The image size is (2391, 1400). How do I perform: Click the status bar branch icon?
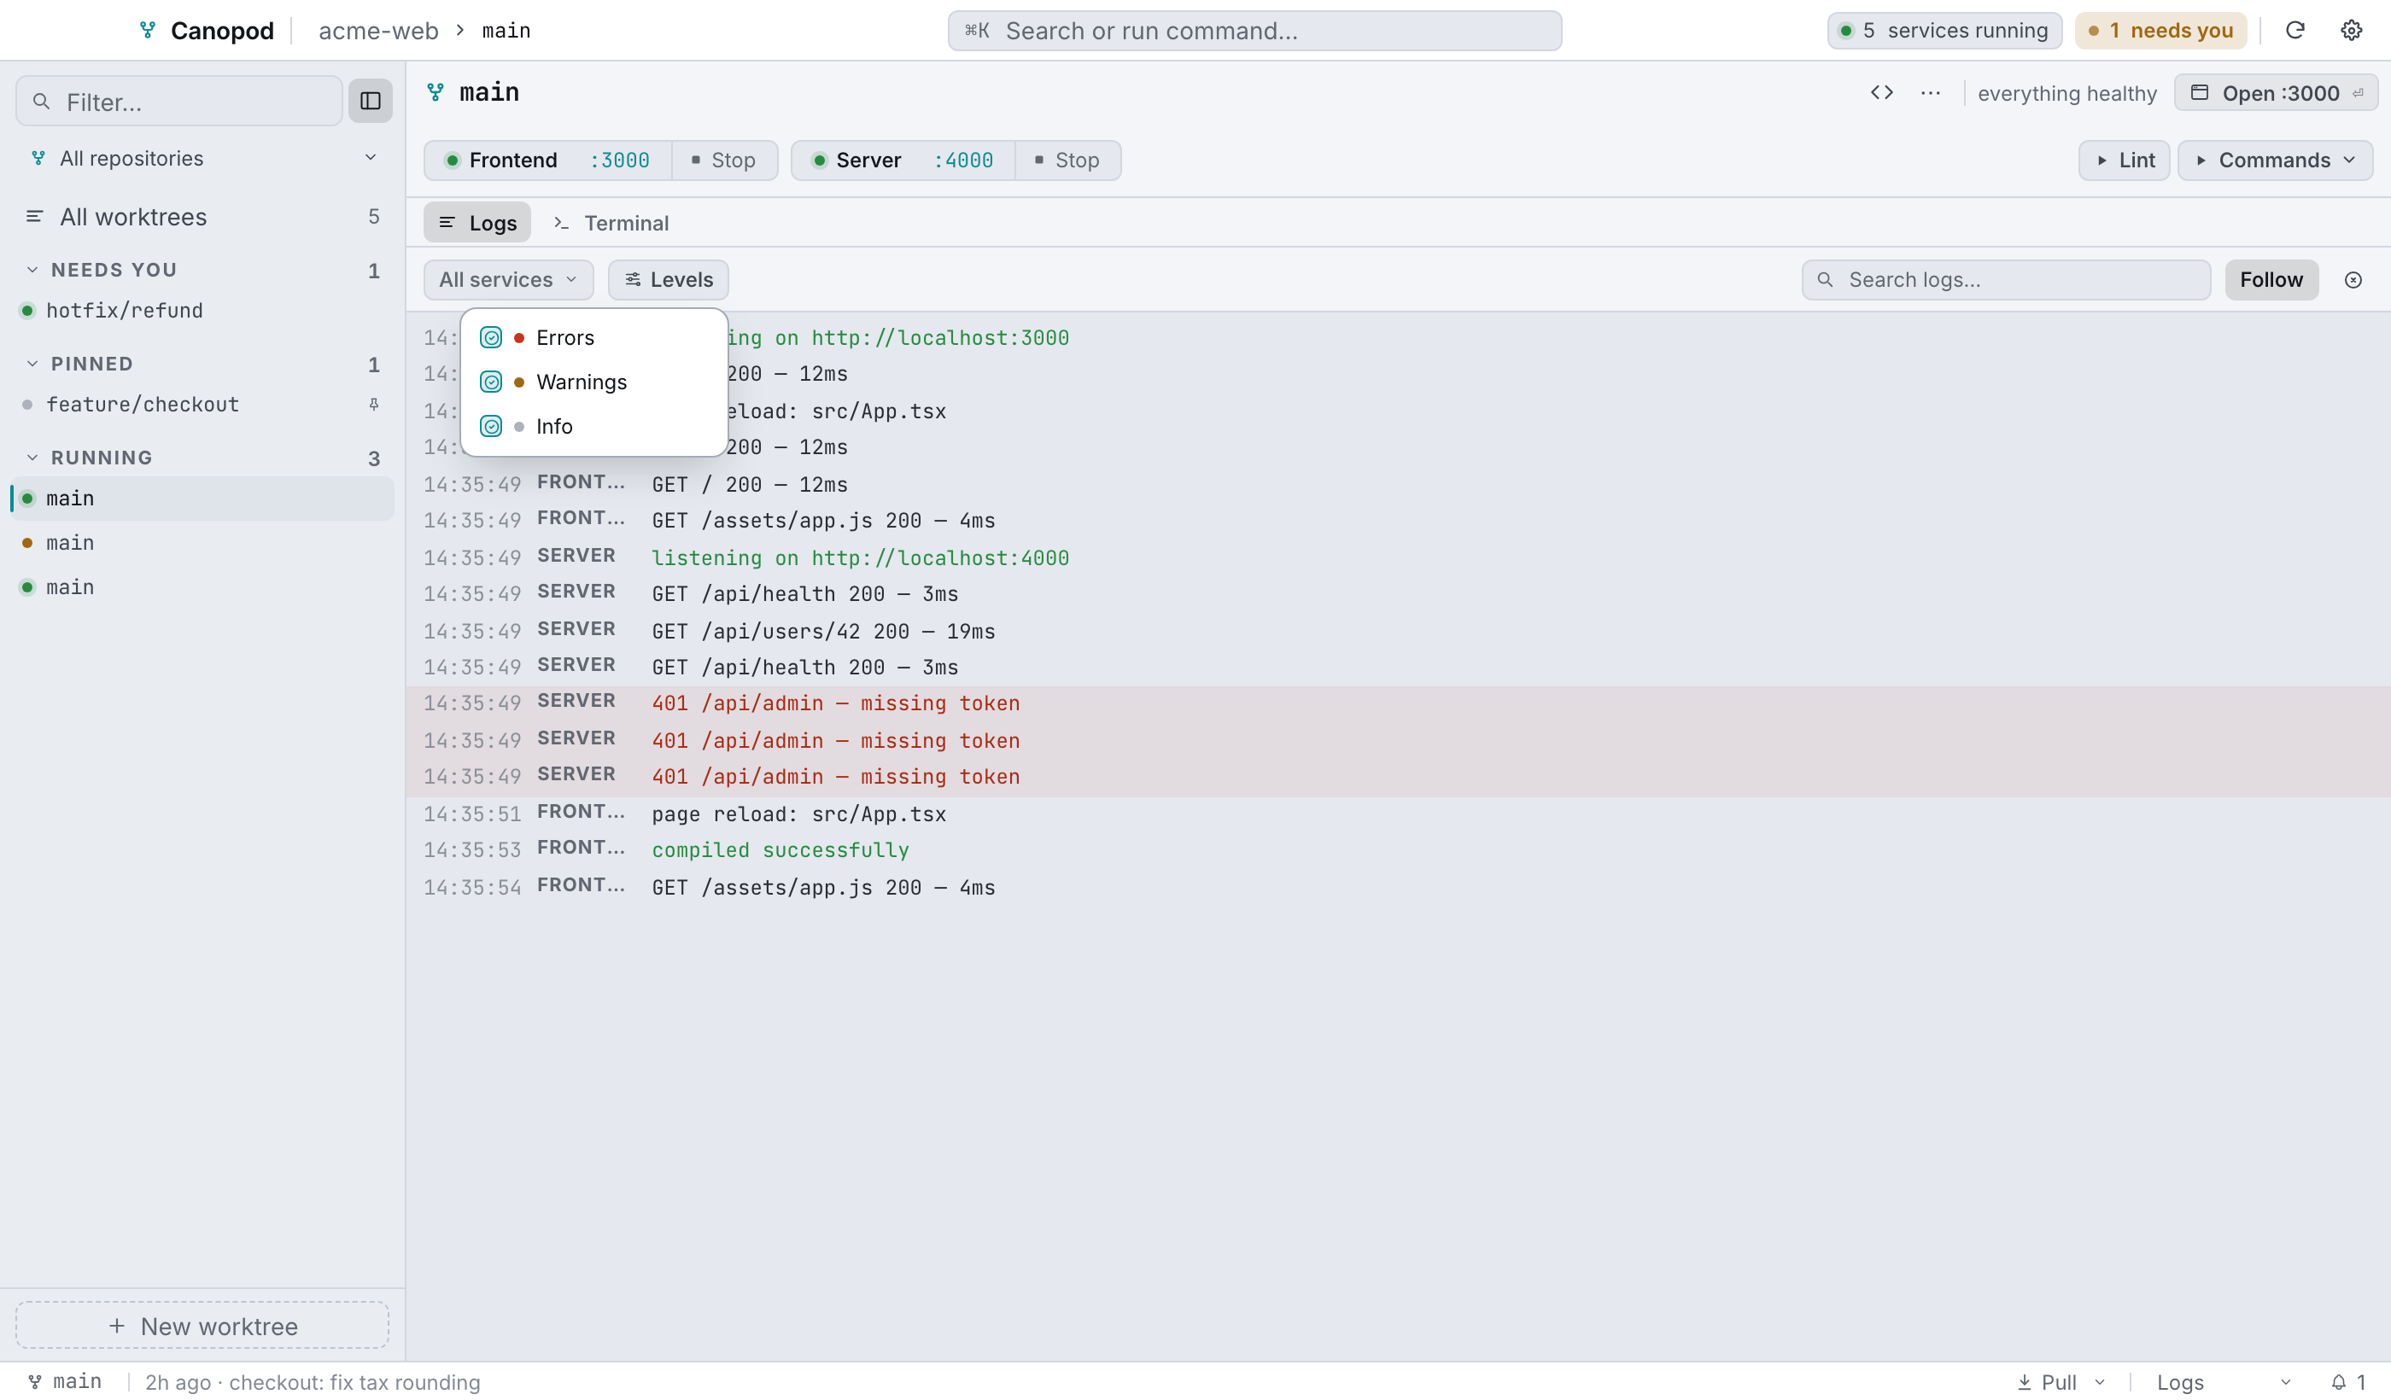pos(35,1381)
